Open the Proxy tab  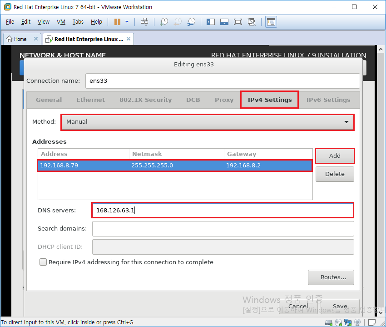point(224,100)
